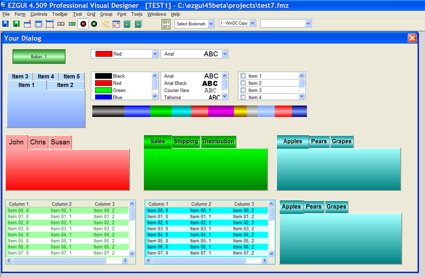Check the Item 3 checkbox
The height and width of the screenshot is (277, 425).
click(243, 90)
